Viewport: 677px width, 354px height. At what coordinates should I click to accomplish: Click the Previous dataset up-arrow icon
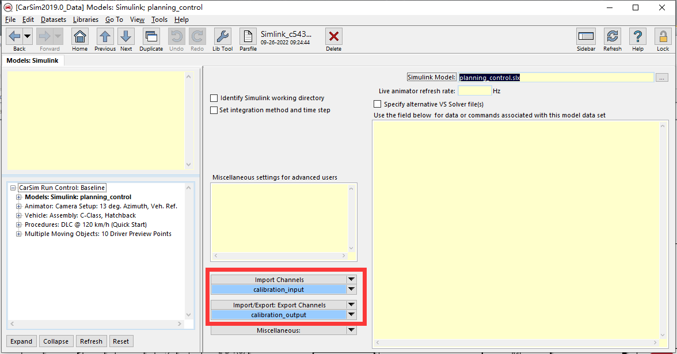(x=105, y=36)
